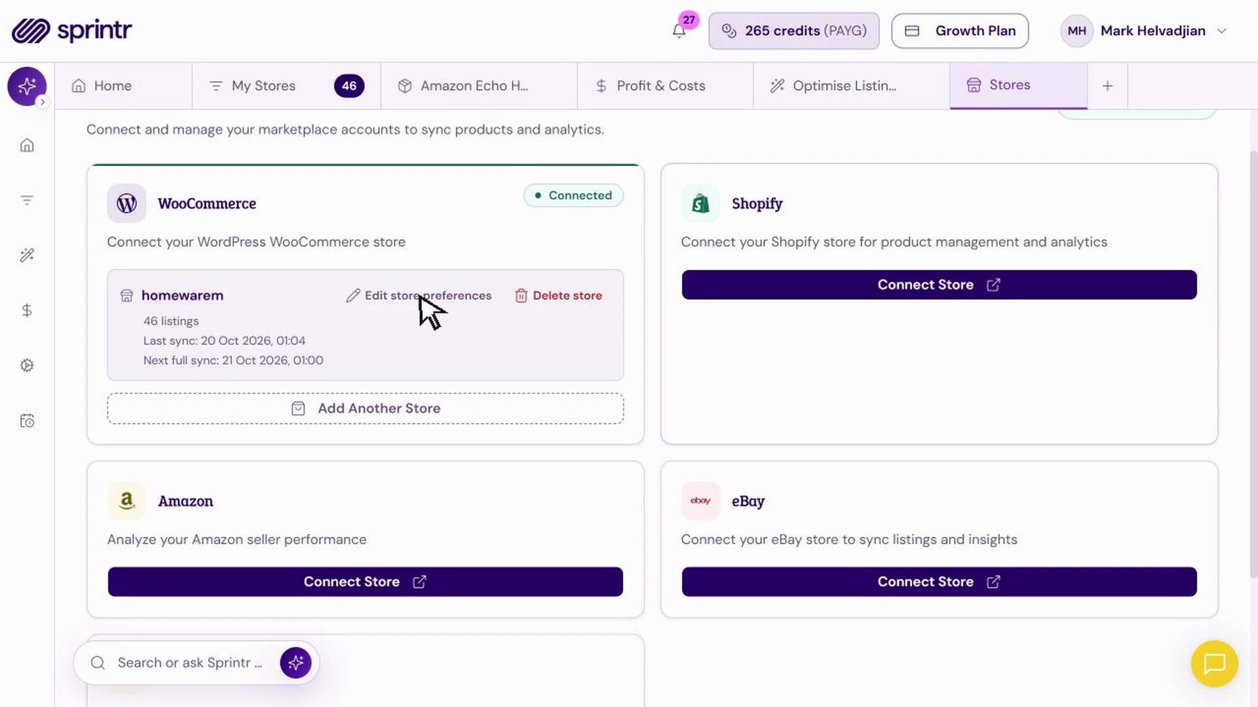The height and width of the screenshot is (707, 1258).
Task: Click the page vertical scrollbar
Action: (x=1253, y=363)
